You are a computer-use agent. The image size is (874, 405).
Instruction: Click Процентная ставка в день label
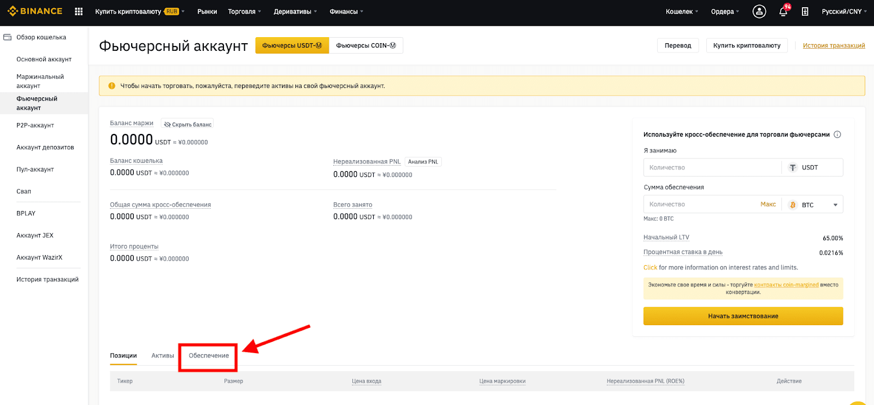click(x=683, y=252)
